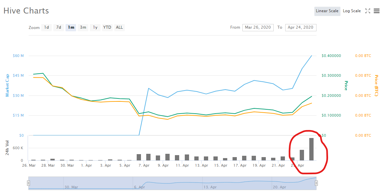Click the tallest 24h volume bar

tap(311, 149)
